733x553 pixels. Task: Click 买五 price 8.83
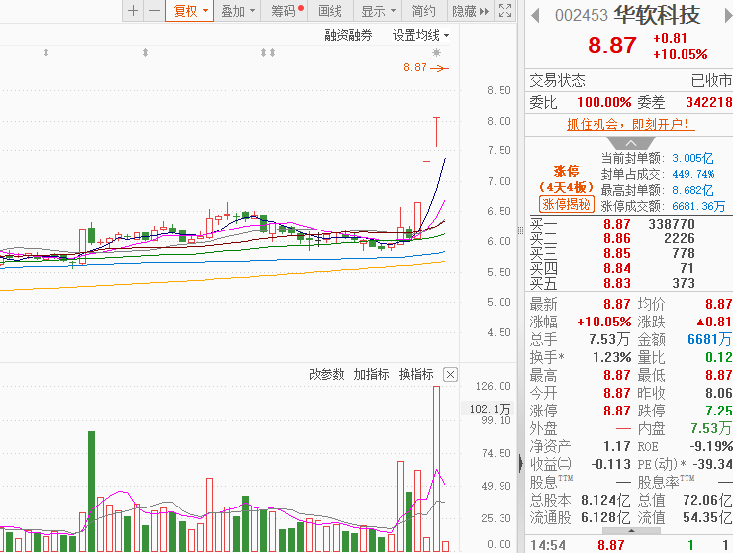(617, 283)
